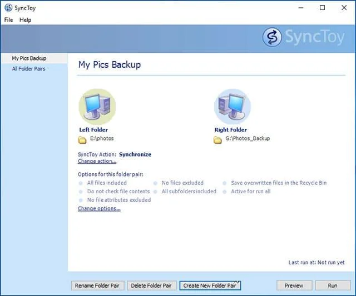Click Delete Folder Pair button
The width and height of the screenshot is (356, 296).
[151, 285]
